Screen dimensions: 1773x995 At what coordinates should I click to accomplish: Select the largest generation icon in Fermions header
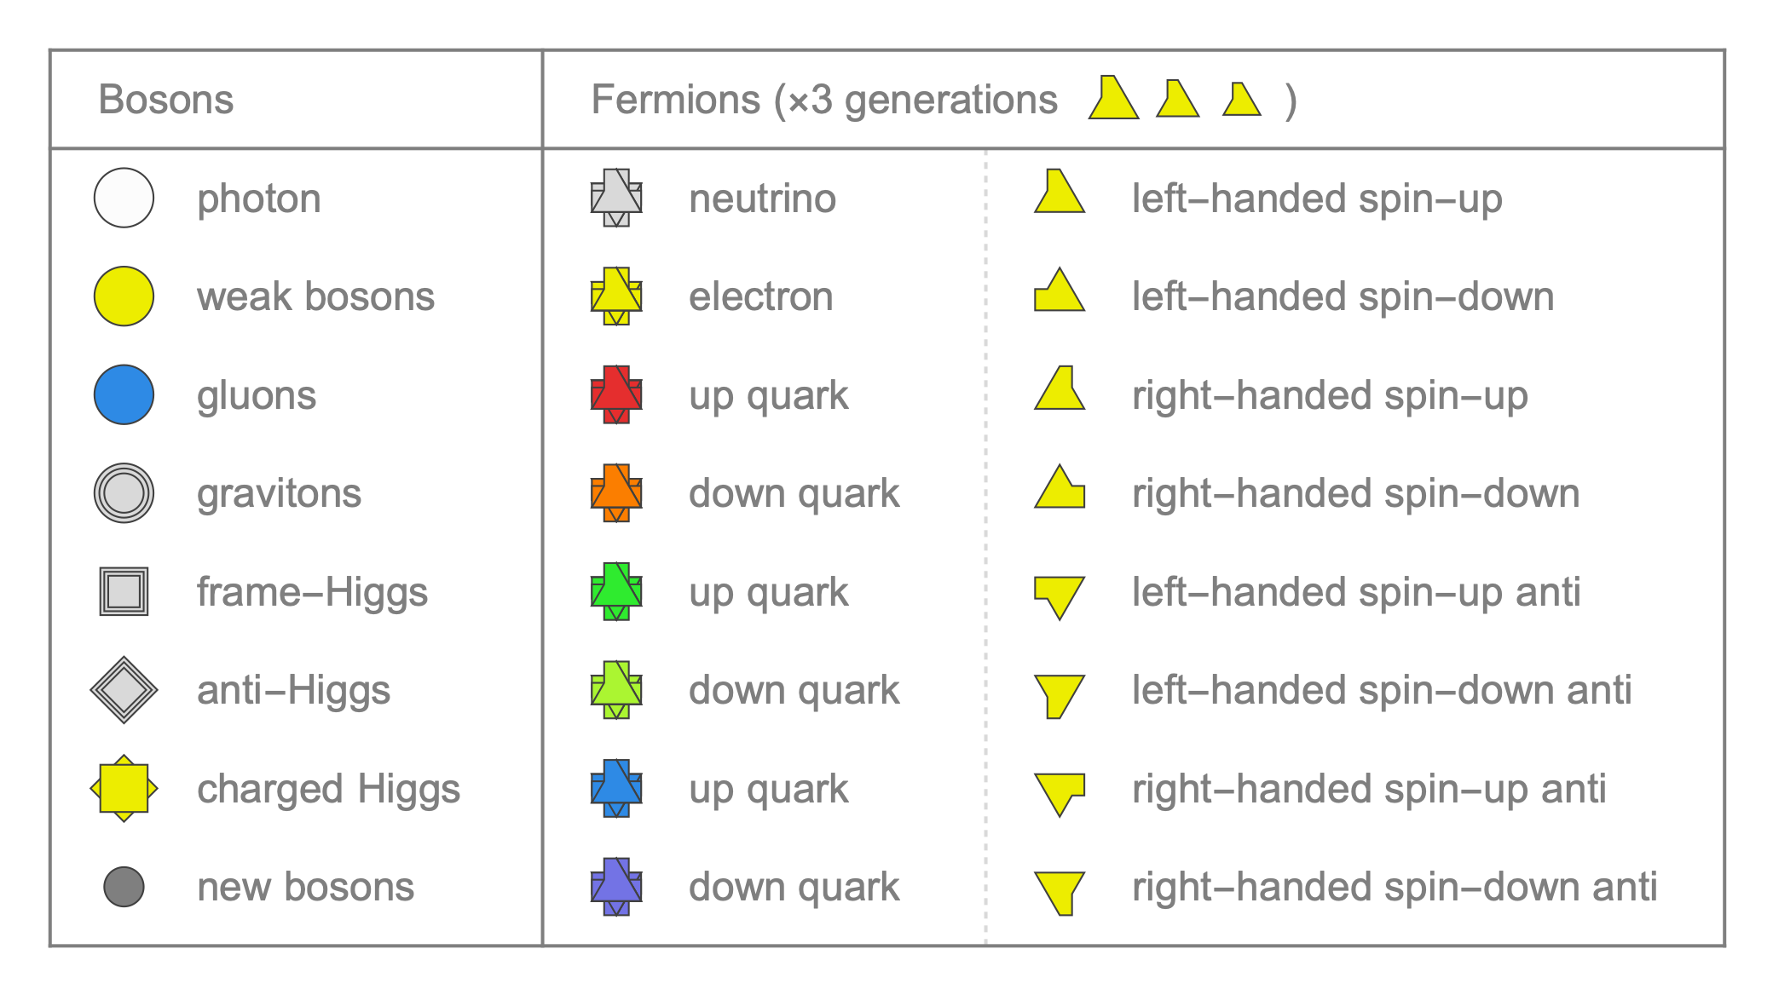click(1113, 97)
